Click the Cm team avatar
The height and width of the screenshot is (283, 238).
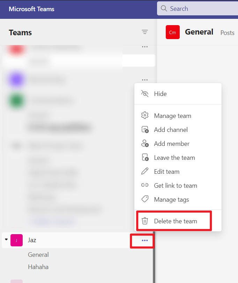click(173, 32)
